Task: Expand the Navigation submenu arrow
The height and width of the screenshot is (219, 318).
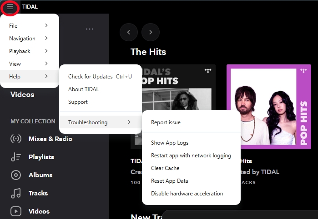Action: [x=46, y=38]
